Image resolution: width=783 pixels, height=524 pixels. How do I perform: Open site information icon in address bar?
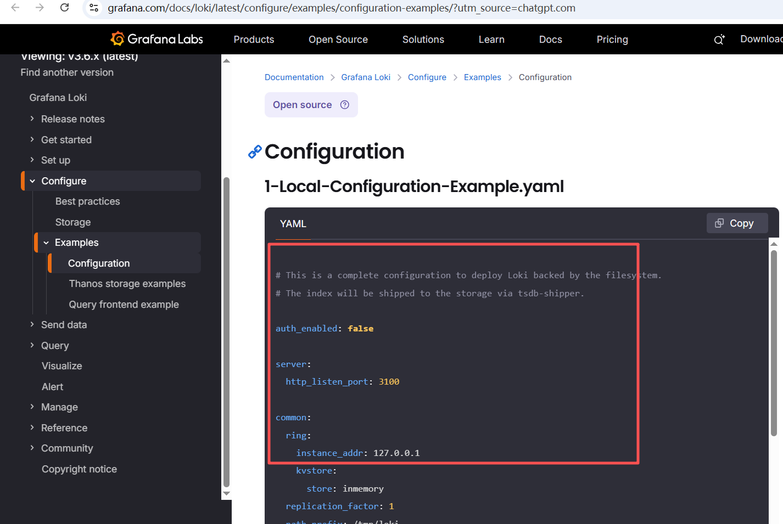pyautogui.click(x=94, y=8)
